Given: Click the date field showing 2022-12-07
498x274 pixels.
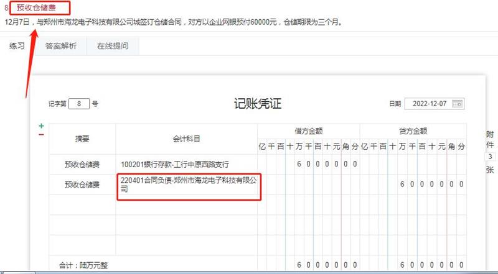Looking at the screenshot, I should pos(428,104).
